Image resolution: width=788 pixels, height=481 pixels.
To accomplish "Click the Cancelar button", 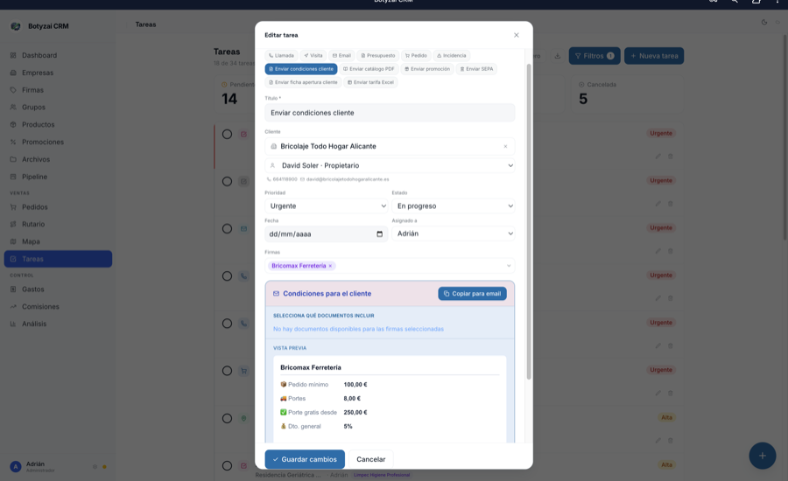I will (371, 459).
